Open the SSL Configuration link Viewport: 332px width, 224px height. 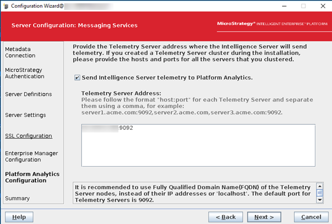click(x=28, y=136)
